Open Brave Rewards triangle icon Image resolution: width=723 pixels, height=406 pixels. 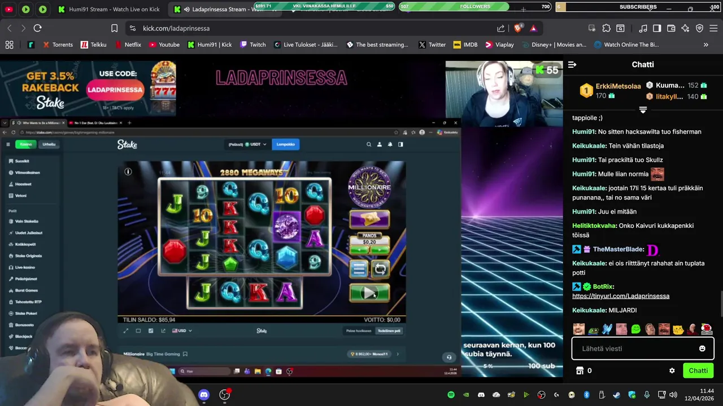click(x=533, y=28)
